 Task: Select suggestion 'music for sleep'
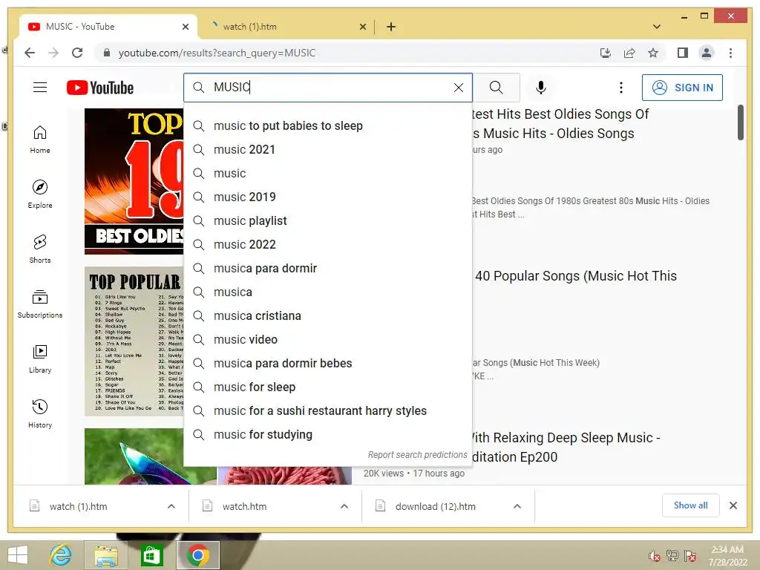tap(327, 387)
